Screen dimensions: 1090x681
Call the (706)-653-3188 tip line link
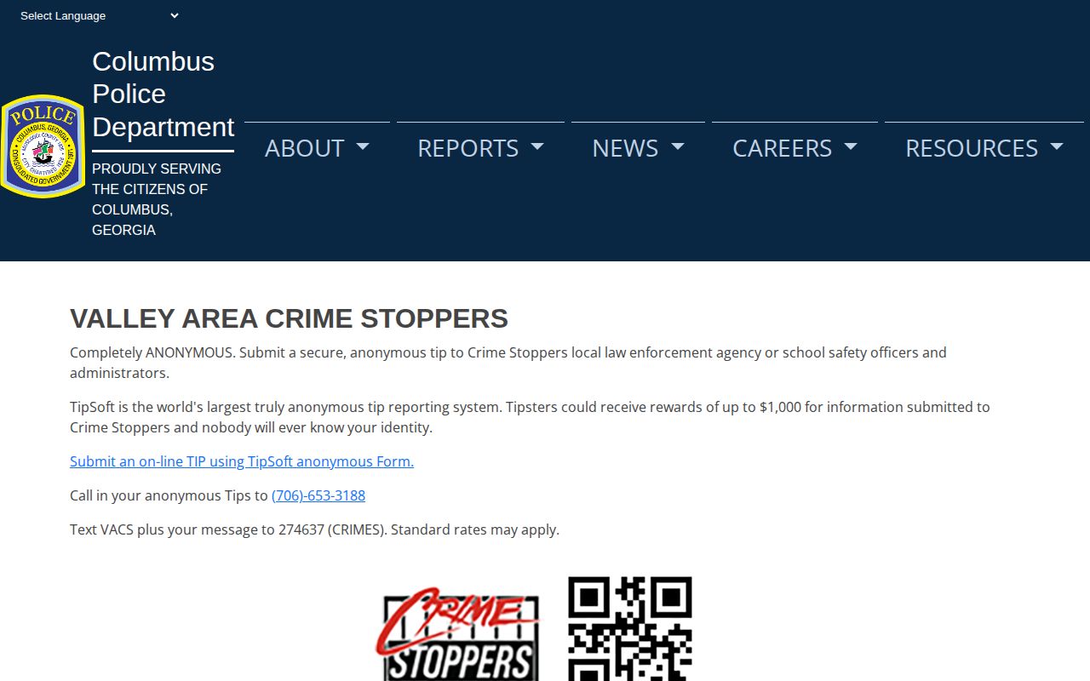[318, 495]
